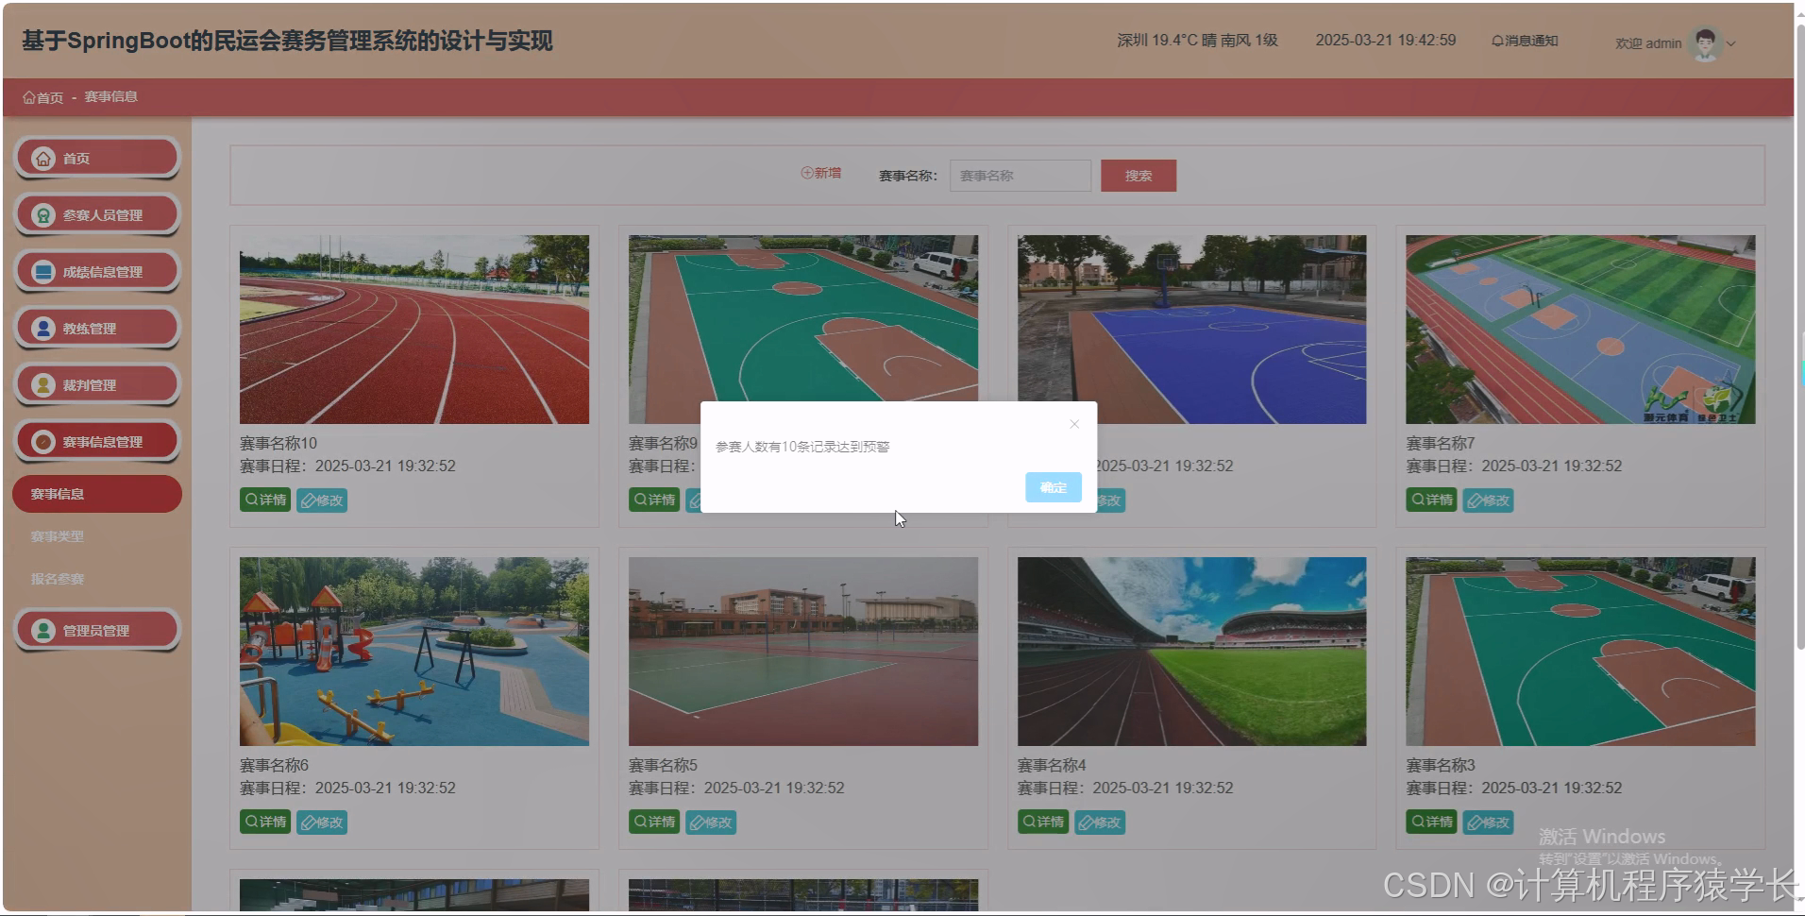Click 首页 in the breadcrumb
The width and height of the screenshot is (1805, 916).
(x=43, y=97)
